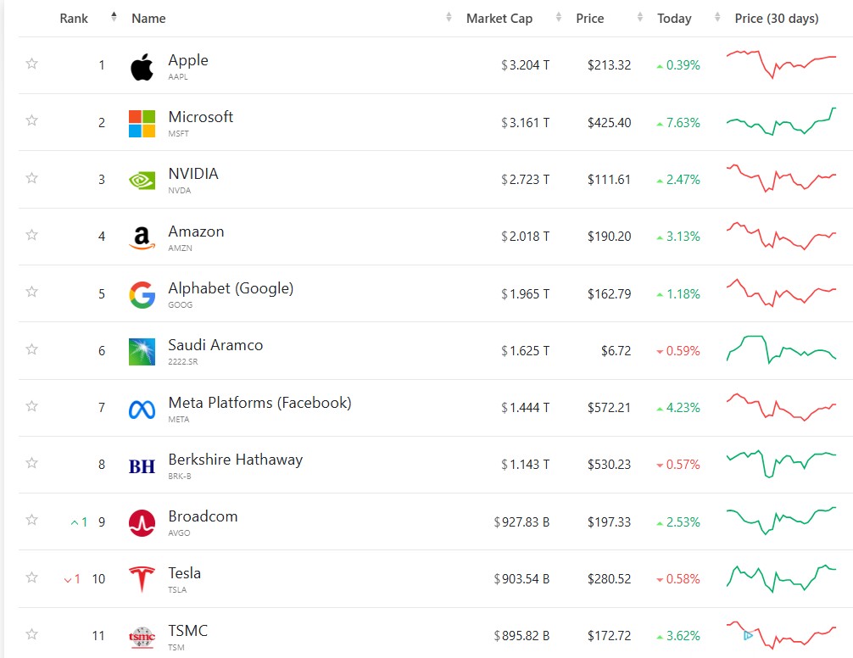The height and width of the screenshot is (658, 853).
Task: Click Microsoft's 30-day price sparkline chart
Action: pos(781,122)
